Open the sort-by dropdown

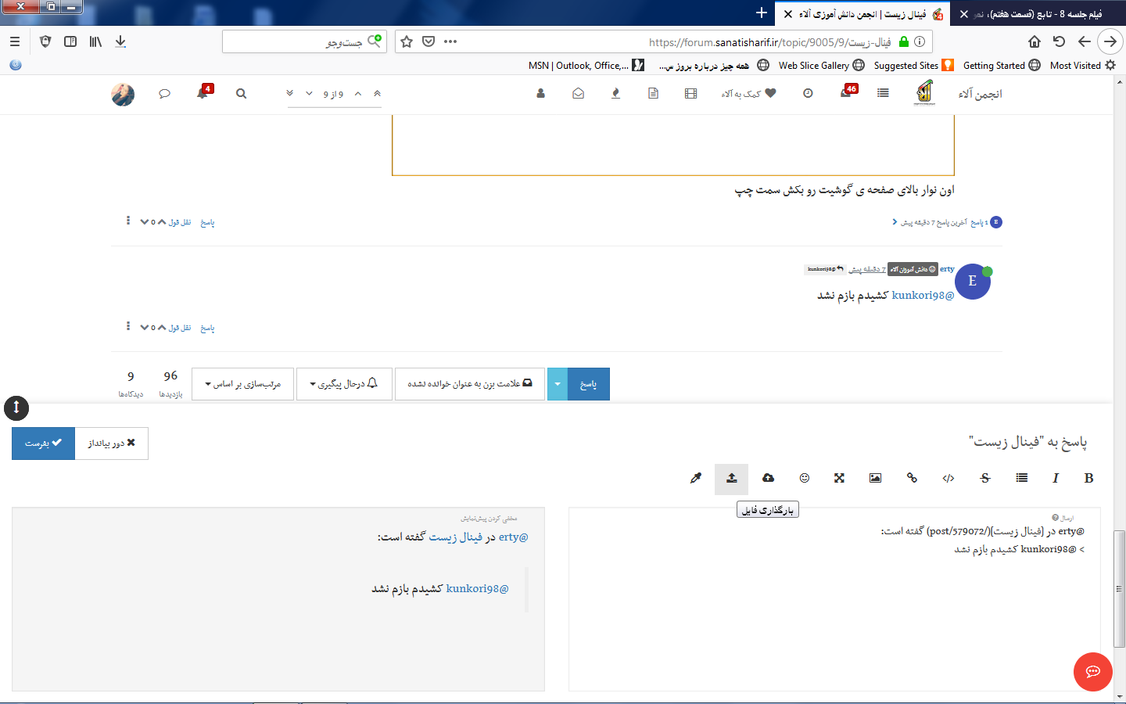point(242,384)
